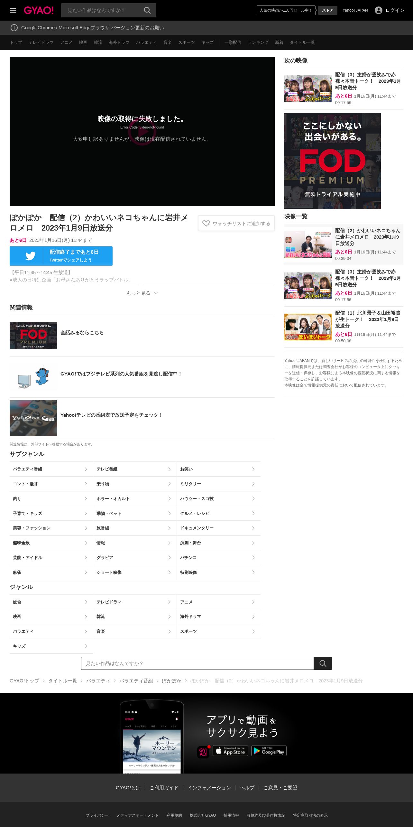
Task: Open 配信(1) 北川景子＆山田裕貴 title link
Action: click(368, 319)
